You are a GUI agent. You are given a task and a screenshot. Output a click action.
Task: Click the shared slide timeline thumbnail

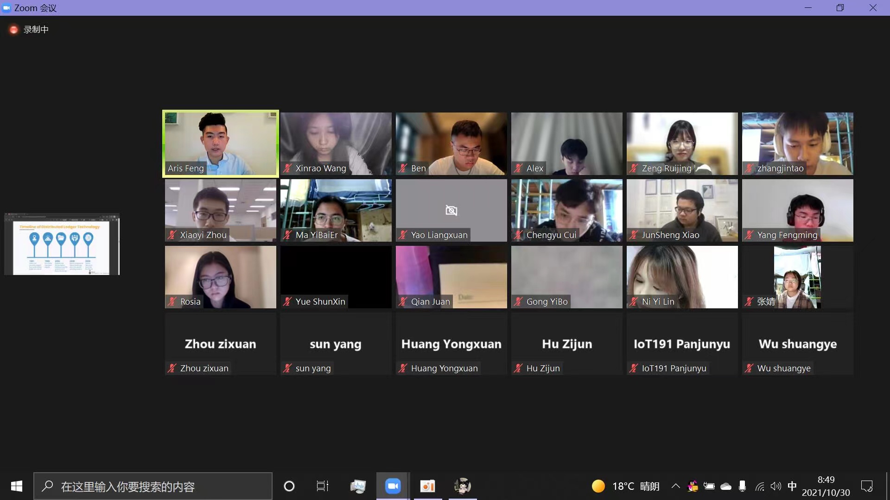pyautogui.click(x=62, y=244)
